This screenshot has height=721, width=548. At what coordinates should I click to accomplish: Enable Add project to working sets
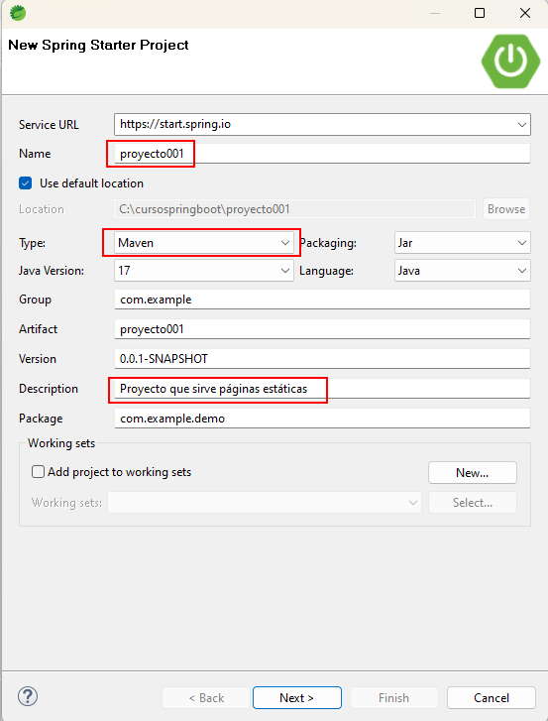[x=38, y=472]
